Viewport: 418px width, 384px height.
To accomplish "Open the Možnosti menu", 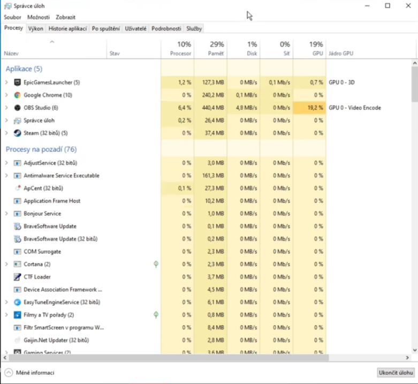I will [39, 17].
